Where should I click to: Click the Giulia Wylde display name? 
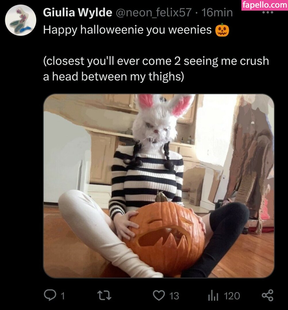pyautogui.click(x=78, y=12)
